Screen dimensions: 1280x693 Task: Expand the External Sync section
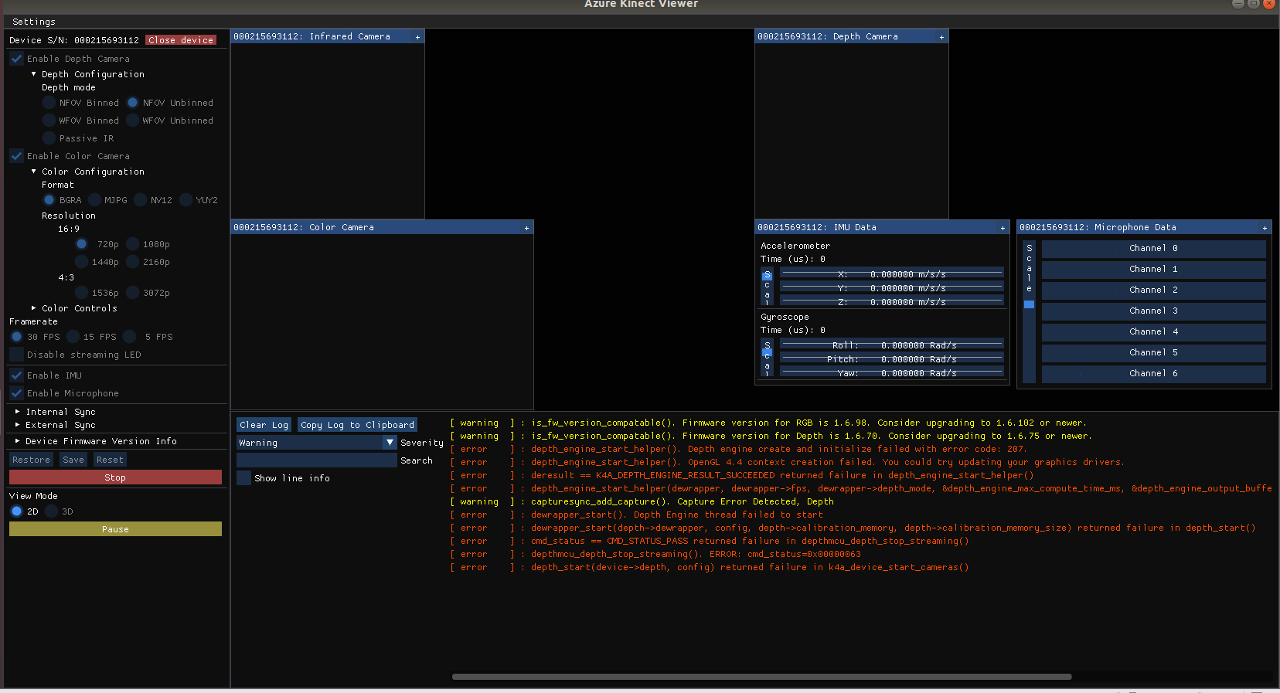[x=17, y=425]
